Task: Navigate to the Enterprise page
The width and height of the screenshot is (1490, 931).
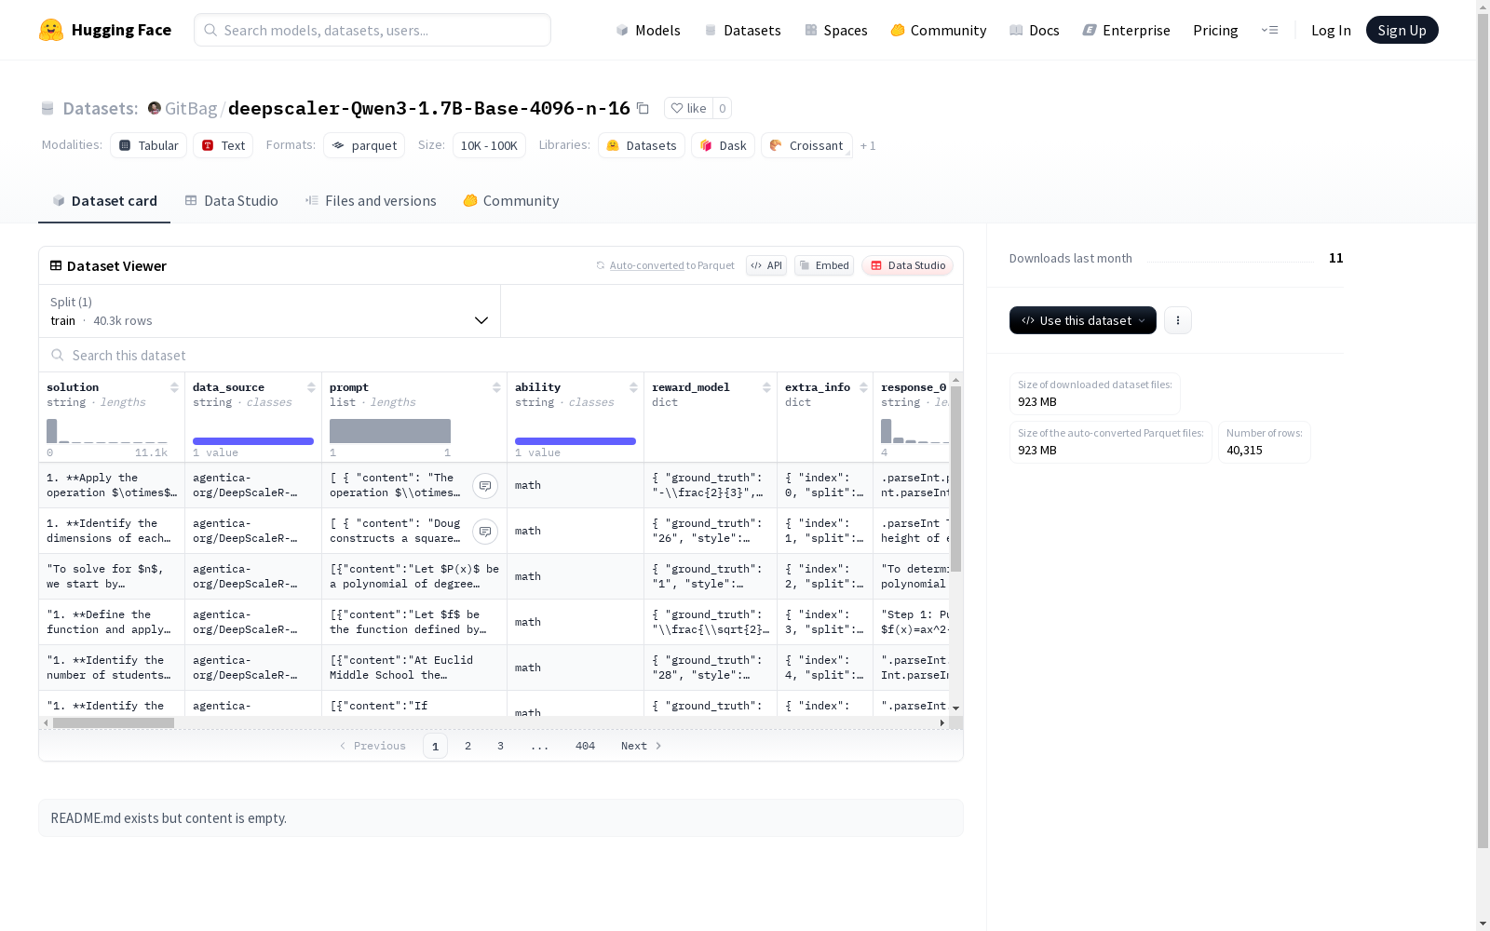Action: [1127, 30]
